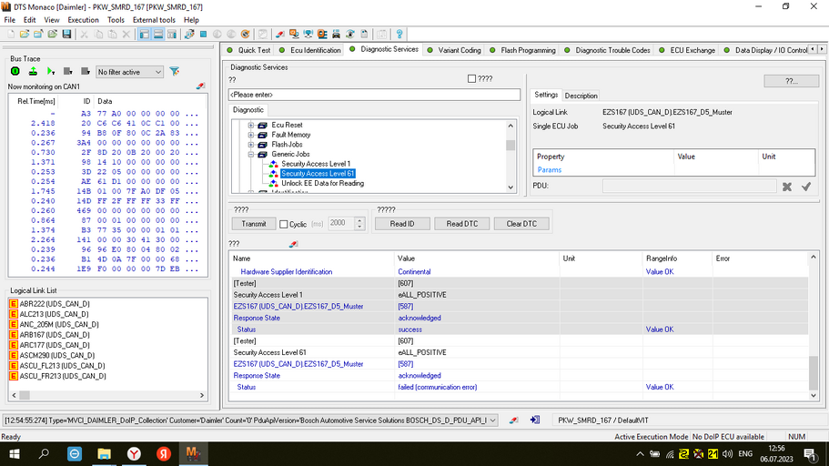Collapse the Generic Jobs tree node

point(251,155)
